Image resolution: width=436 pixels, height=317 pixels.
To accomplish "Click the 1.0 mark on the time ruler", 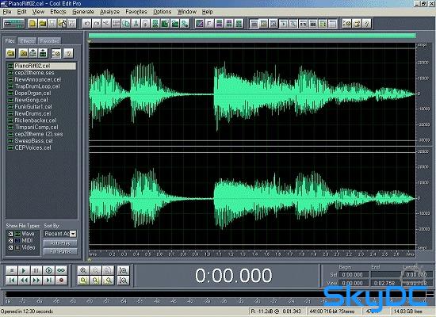I will [x=208, y=254].
